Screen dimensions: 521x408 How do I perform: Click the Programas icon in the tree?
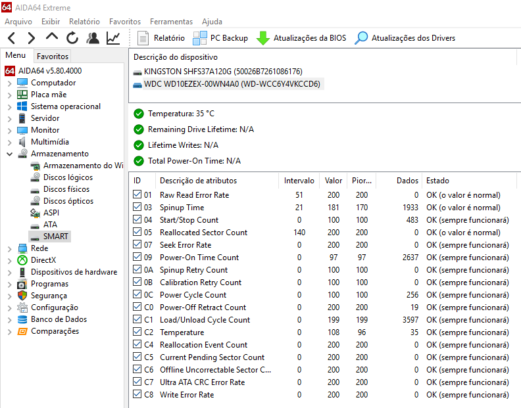(22, 284)
